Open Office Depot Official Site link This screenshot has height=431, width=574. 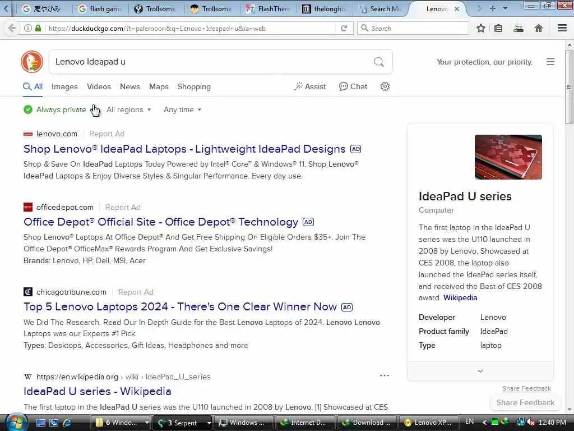click(x=161, y=222)
